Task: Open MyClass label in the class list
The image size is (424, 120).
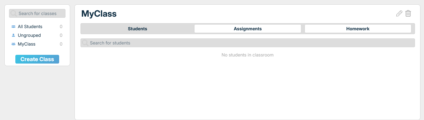Action: point(27,44)
